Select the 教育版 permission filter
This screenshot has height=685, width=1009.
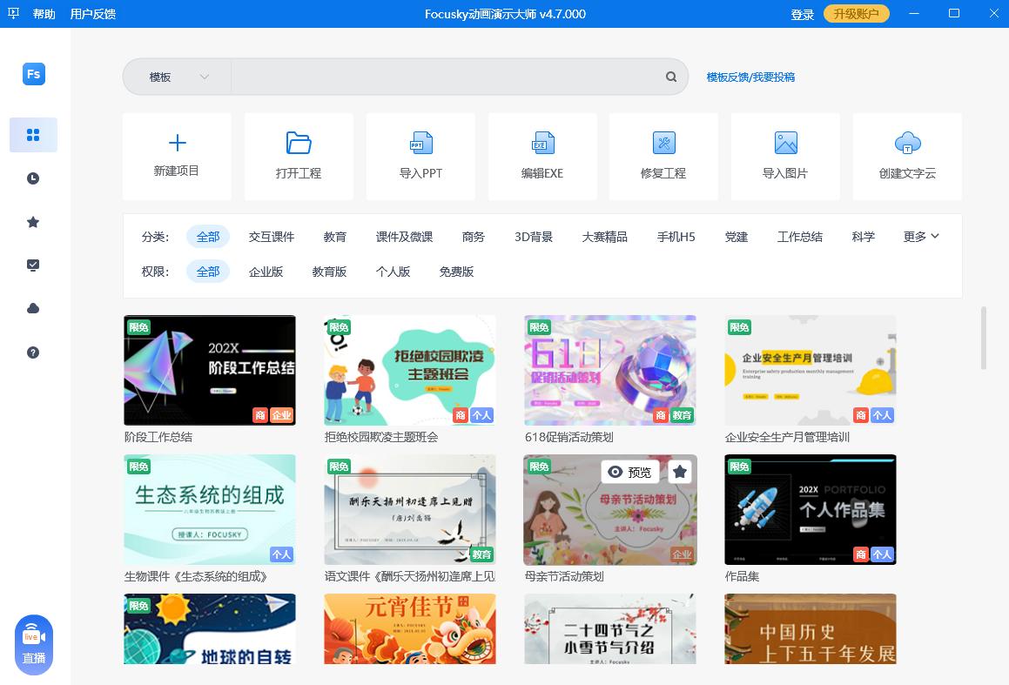[x=329, y=272]
